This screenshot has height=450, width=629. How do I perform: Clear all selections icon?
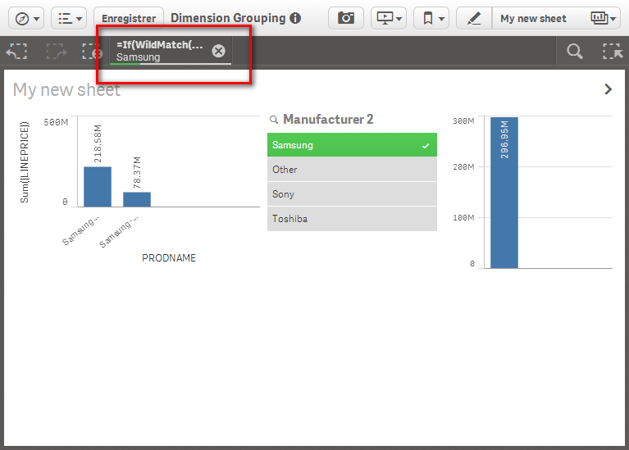click(x=93, y=52)
